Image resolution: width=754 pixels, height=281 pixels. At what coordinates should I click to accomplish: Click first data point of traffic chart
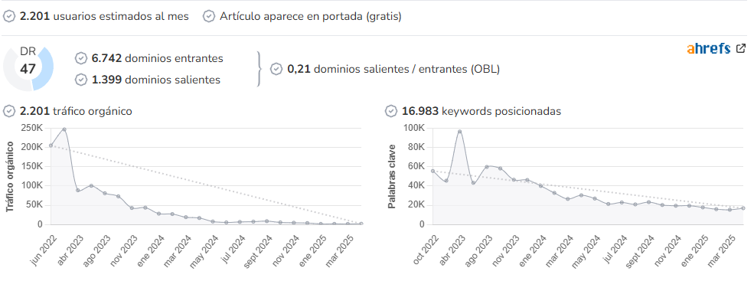pyautogui.click(x=51, y=145)
